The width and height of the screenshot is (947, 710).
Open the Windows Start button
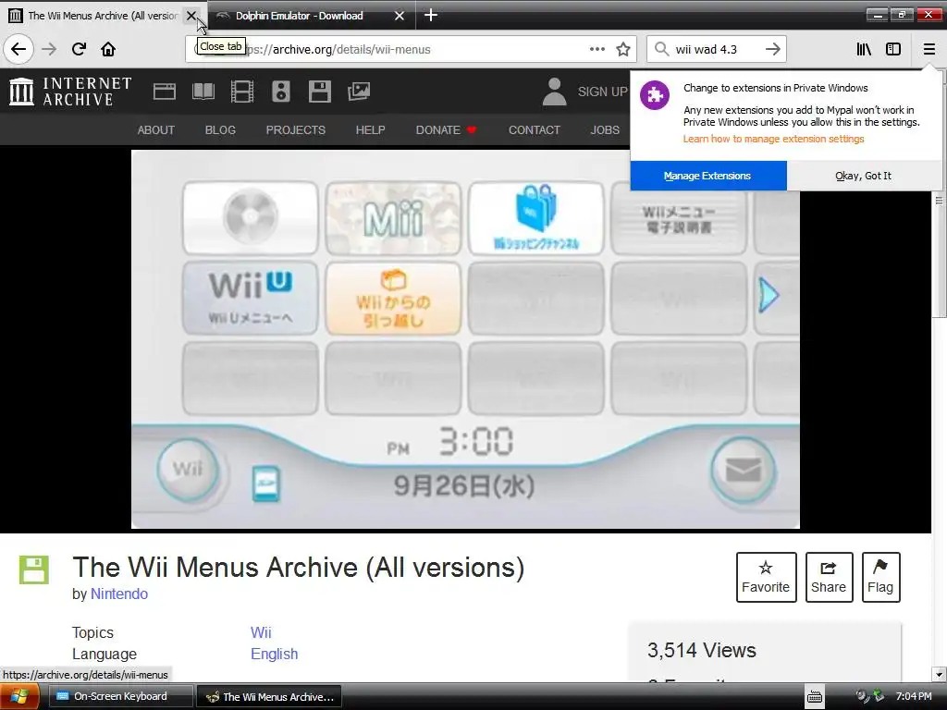[19, 697]
